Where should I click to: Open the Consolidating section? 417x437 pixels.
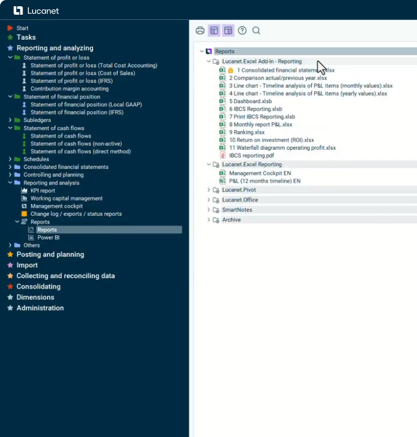click(38, 287)
